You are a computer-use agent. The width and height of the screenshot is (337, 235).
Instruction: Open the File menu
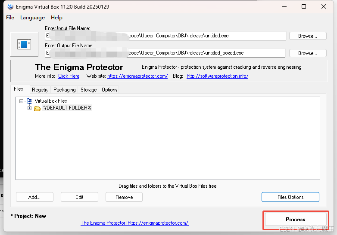click(10, 18)
